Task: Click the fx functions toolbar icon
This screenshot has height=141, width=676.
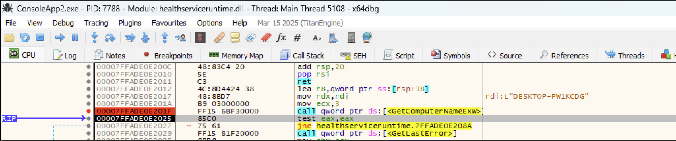Action: 281,38
